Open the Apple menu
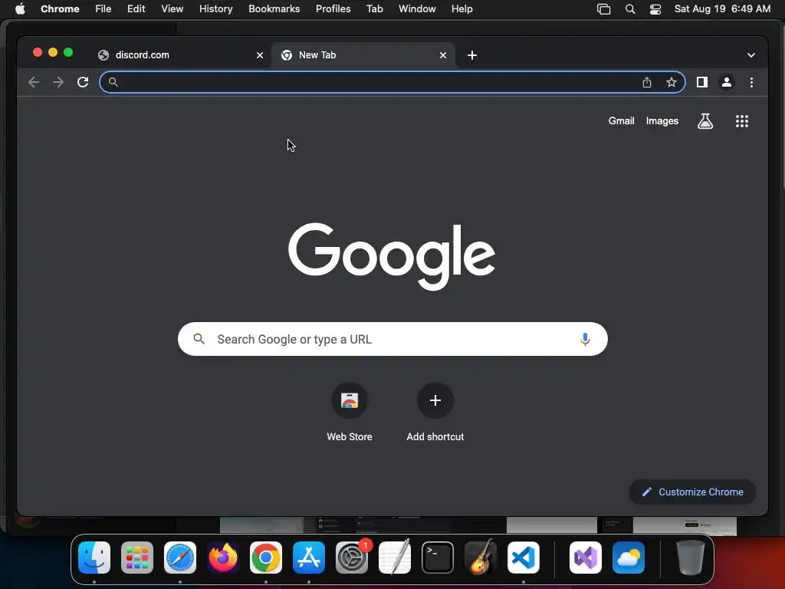 tap(20, 8)
